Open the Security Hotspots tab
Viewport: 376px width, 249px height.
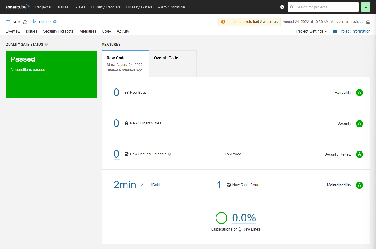[x=58, y=31]
